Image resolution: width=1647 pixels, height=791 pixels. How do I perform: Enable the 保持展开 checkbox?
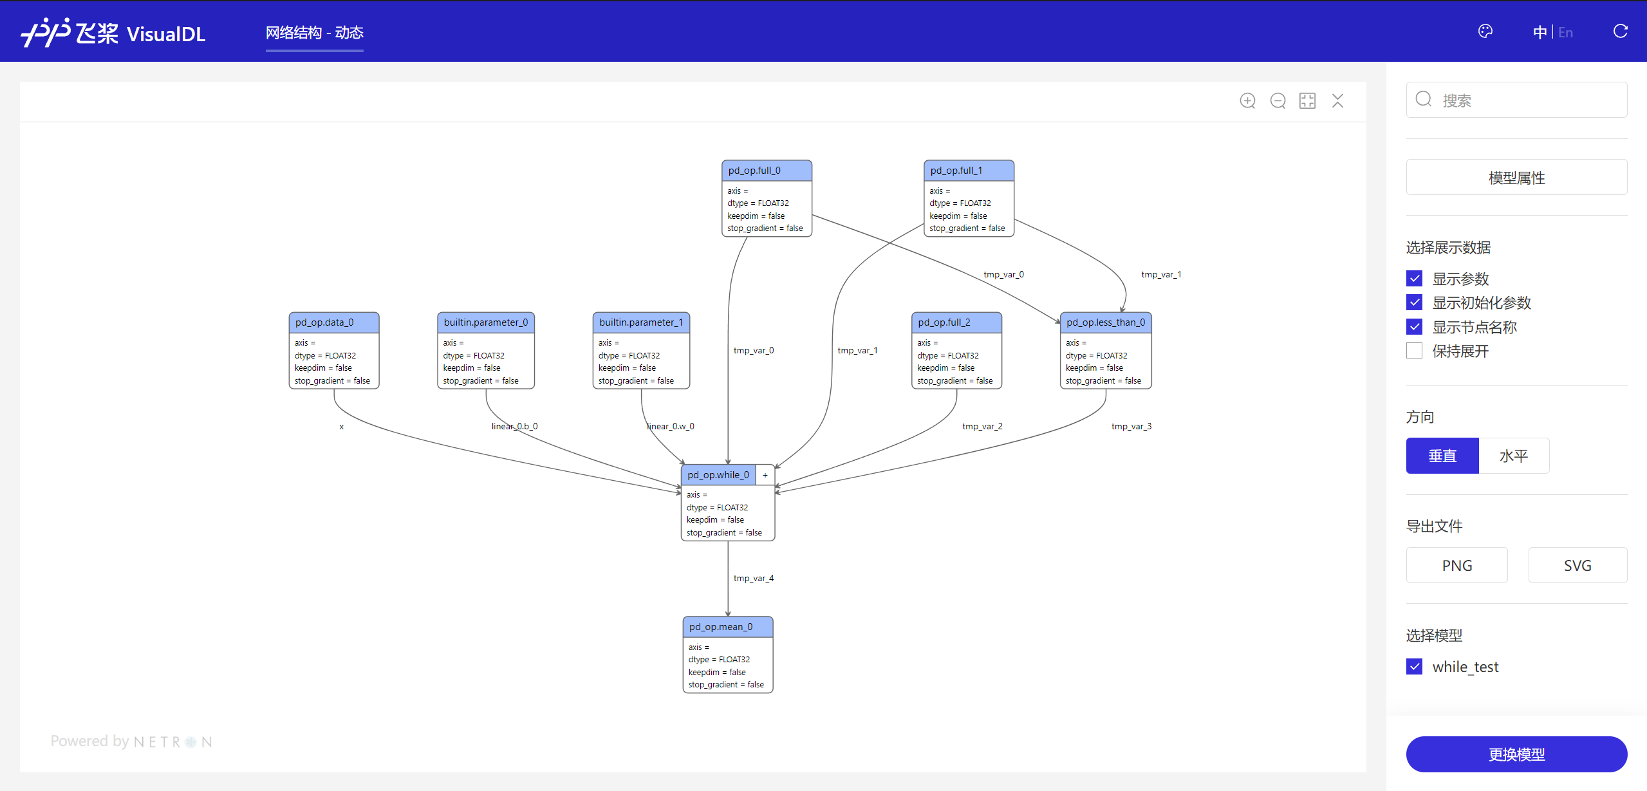1414,351
